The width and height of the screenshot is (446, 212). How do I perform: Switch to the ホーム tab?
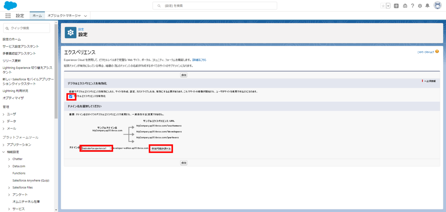click(37, 16)
